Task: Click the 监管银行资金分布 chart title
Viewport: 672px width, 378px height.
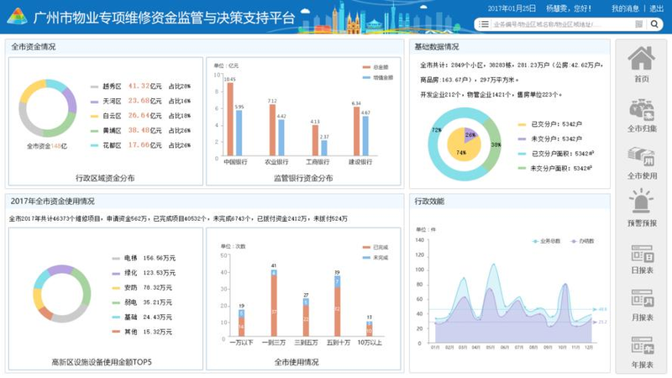Action: [303, 178]
